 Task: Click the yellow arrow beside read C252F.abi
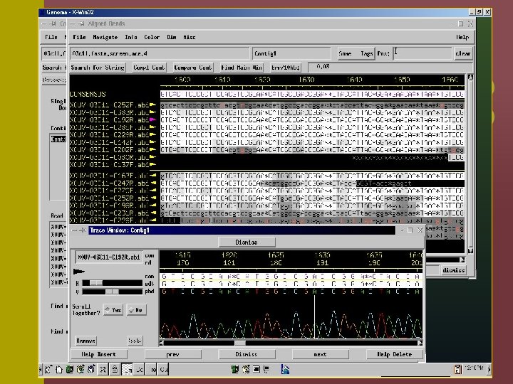click(153, 104)
